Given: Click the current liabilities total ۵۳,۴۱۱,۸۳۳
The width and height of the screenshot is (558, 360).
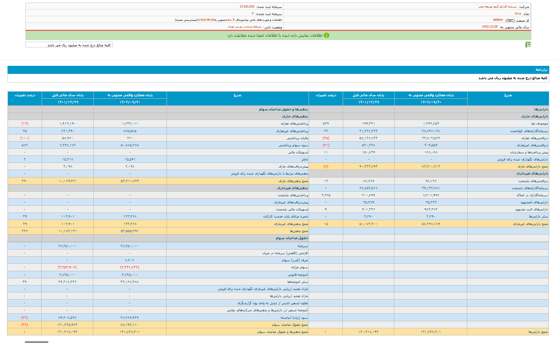Looking at the screenshot, I should coord(130,181).
